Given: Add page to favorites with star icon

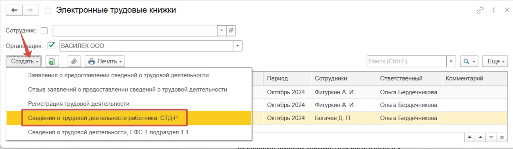Looking at the screenshot, I should [x=48, y=11].
